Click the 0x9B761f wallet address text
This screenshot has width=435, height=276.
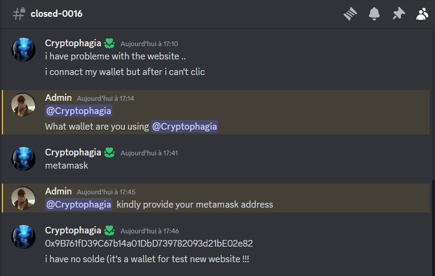[x=149, y=244]
